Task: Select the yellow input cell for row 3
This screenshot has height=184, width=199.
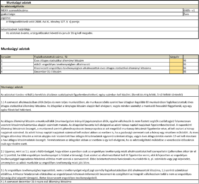Action: point(176,68)
